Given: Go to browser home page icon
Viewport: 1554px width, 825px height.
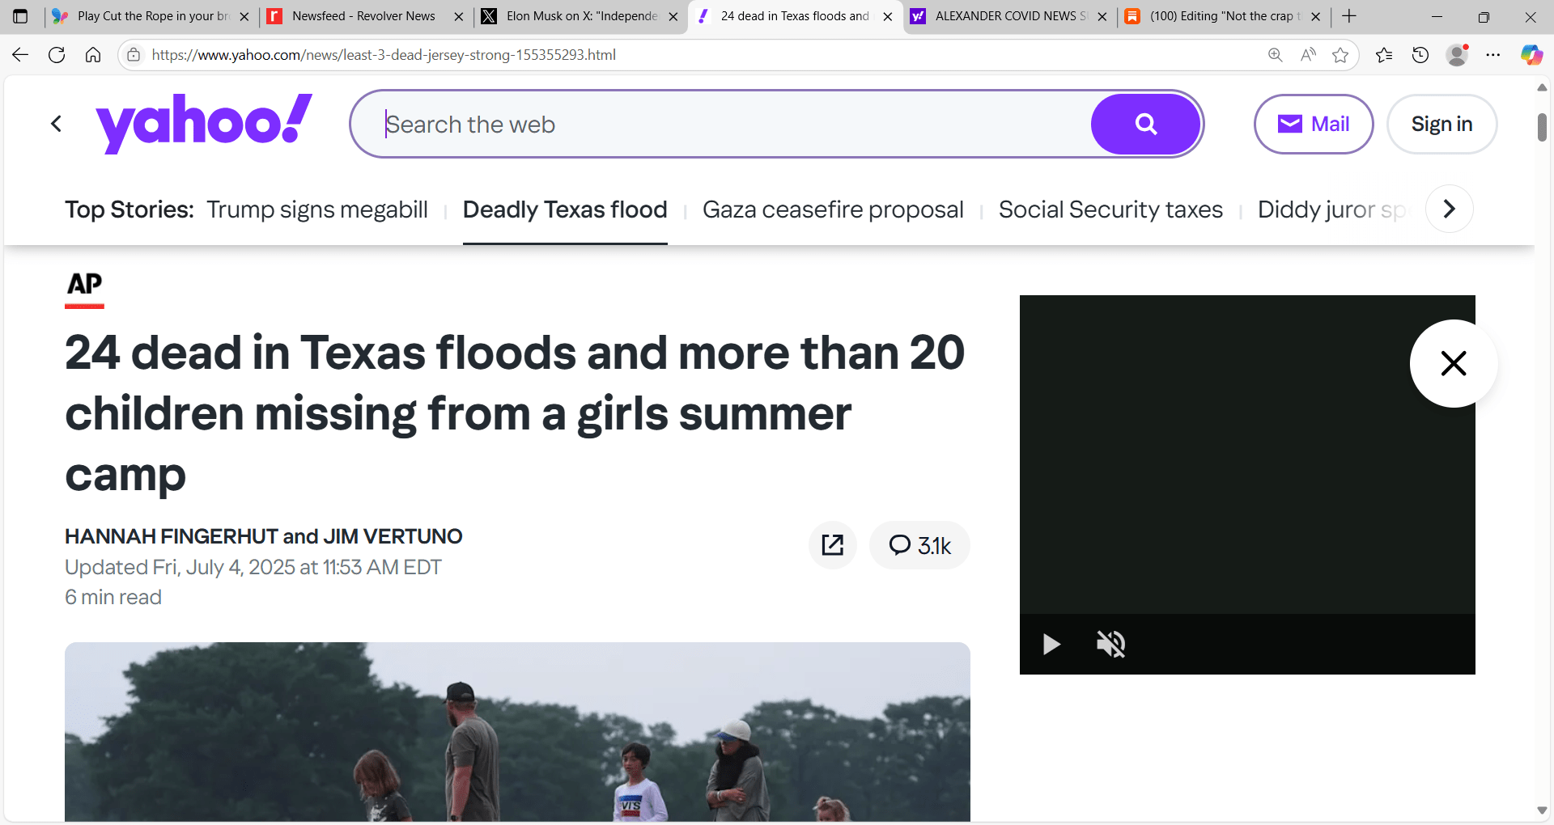Looking at the screenshot, I should (x=93, y=55).
